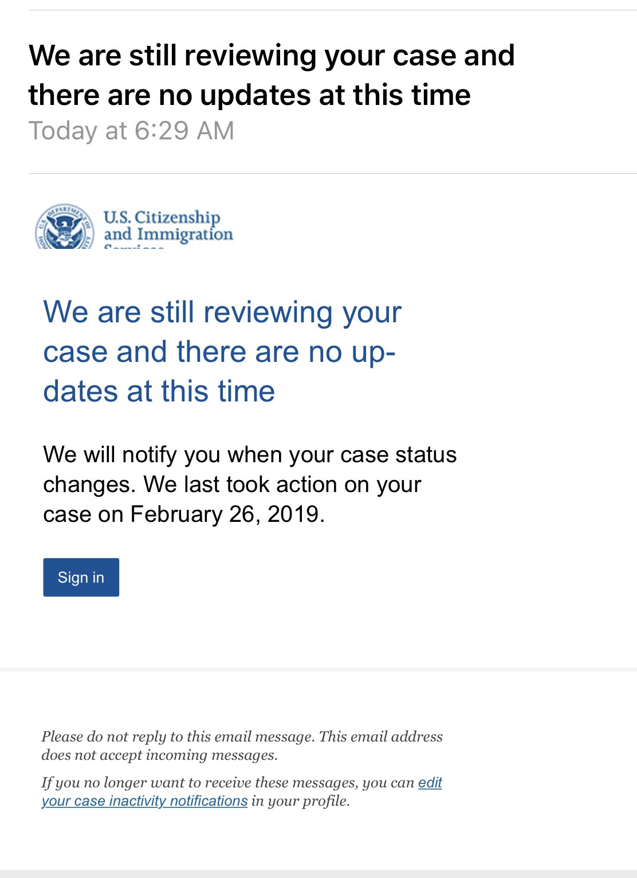The width and height of the screenshot is (637, 878).
Task: Click the 'in your profile.' footer text
Action: pyautogui.click(x=301, y=801)
